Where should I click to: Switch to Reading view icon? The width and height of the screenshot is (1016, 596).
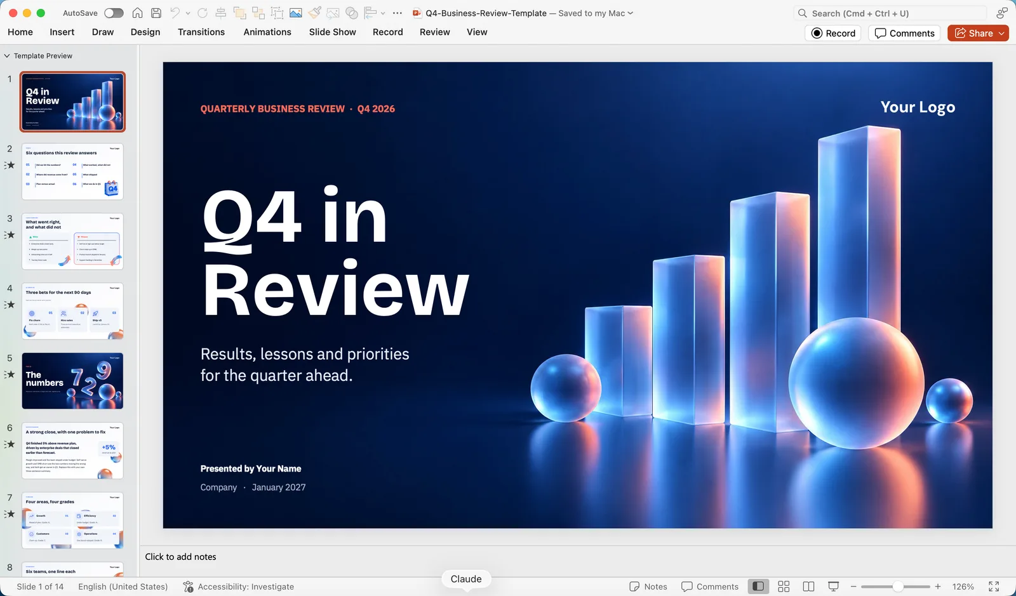coord(808,586)
